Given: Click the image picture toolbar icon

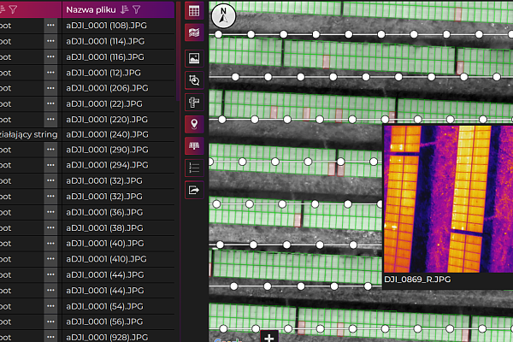Looking at the screenshot, I should click(194, 59).
